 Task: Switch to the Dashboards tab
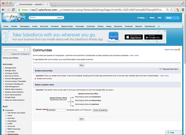(x=150, y=26)
